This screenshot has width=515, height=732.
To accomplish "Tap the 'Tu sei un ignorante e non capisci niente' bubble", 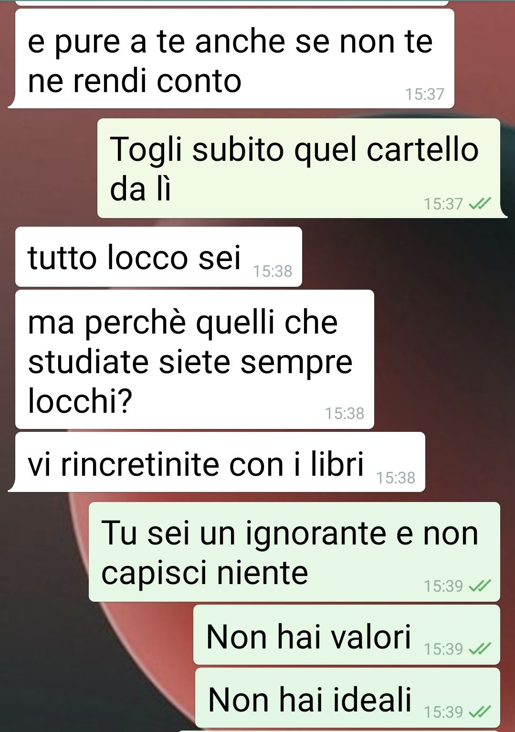I will point(294,552).
